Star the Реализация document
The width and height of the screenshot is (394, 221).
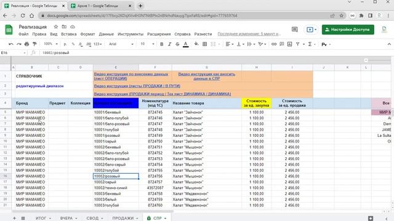(x=56, y=27)
